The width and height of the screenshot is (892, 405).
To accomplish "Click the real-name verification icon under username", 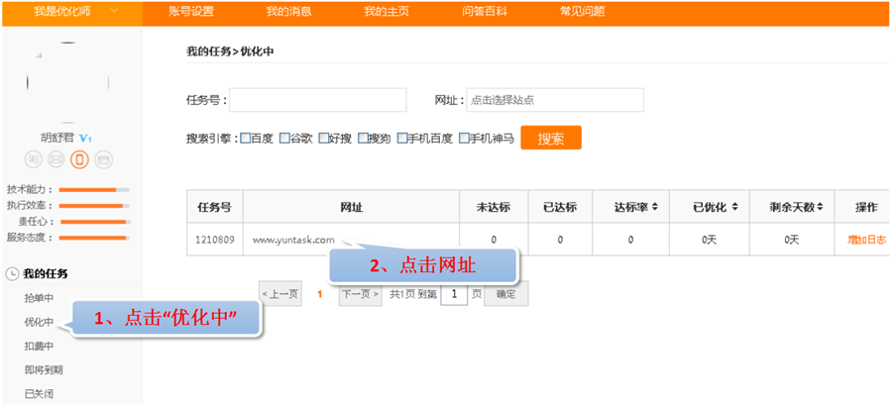I will point(34,158).
